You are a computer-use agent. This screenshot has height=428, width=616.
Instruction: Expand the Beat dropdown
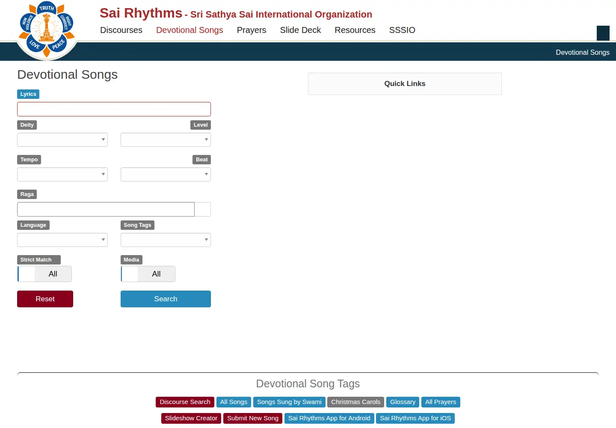point(166,174)
